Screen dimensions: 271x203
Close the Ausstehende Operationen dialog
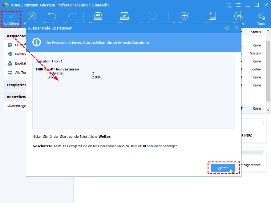[237, 28]
